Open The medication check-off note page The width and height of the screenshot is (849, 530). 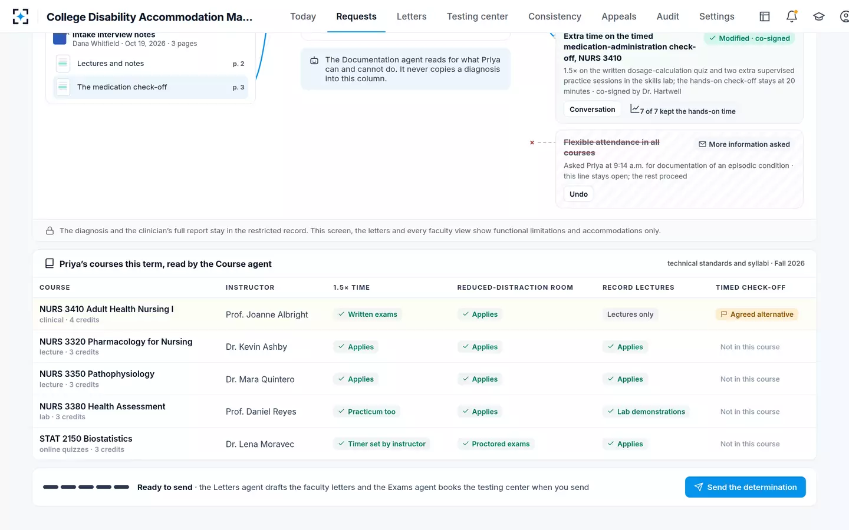point(150,87)
